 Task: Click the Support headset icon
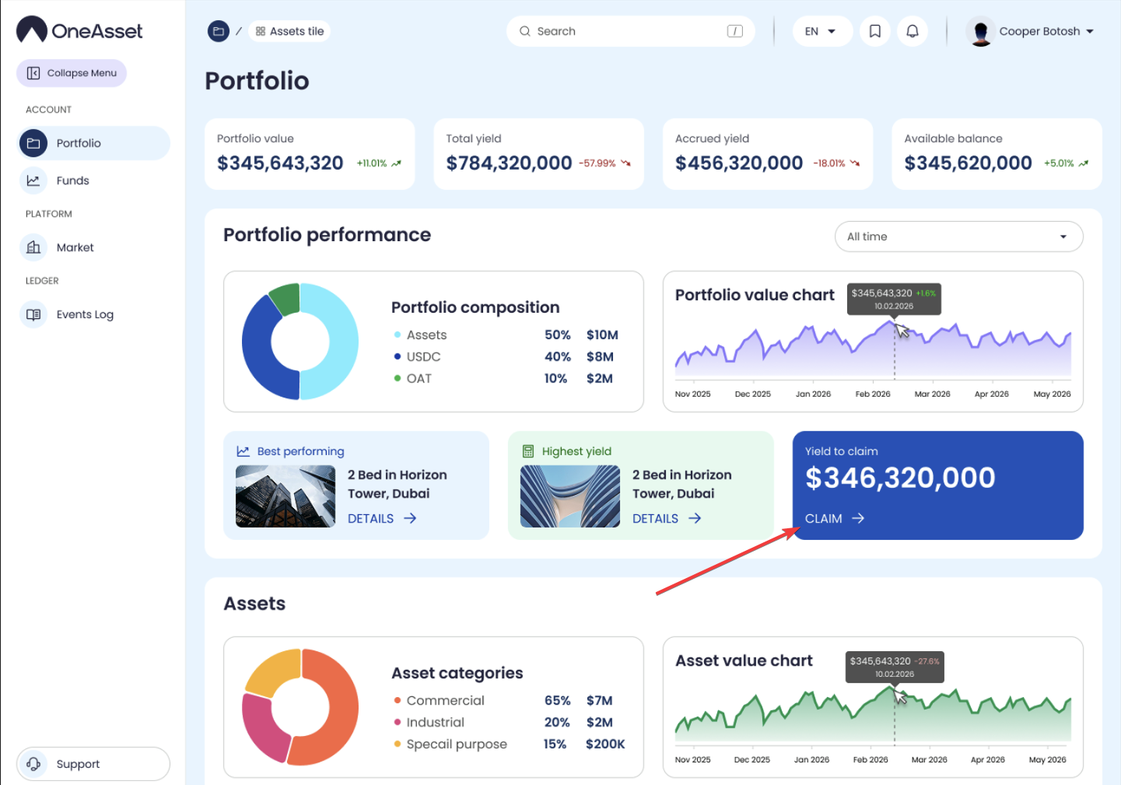click(x=33, y=764)
